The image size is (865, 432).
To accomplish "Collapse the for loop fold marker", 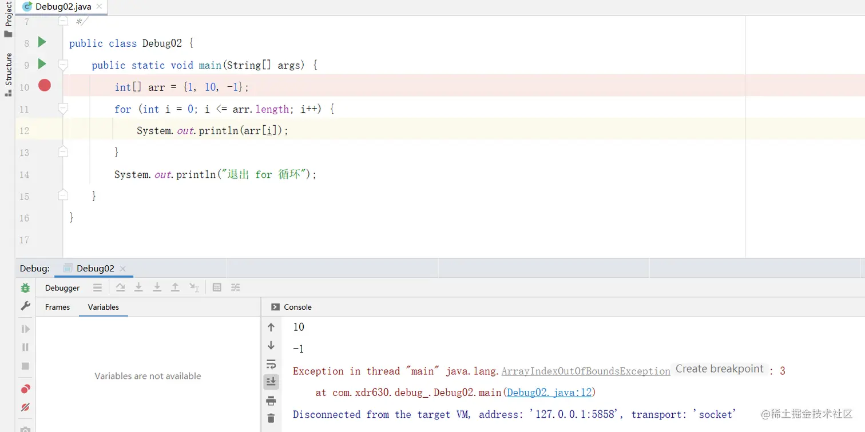I will pyautogui.click(x=63, y=108).
